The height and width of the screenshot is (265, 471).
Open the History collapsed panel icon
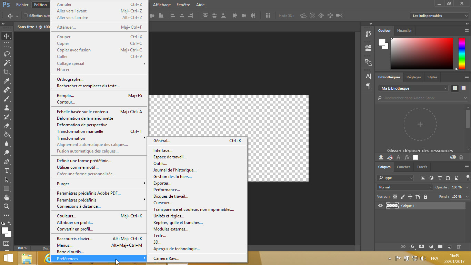[368, 34]
